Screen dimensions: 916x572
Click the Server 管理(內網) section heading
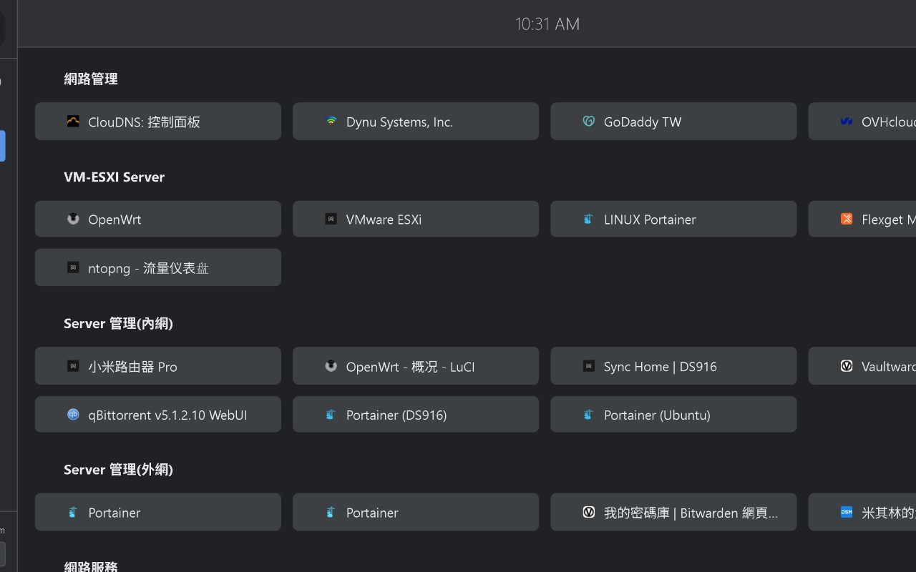tap(118, 323)
